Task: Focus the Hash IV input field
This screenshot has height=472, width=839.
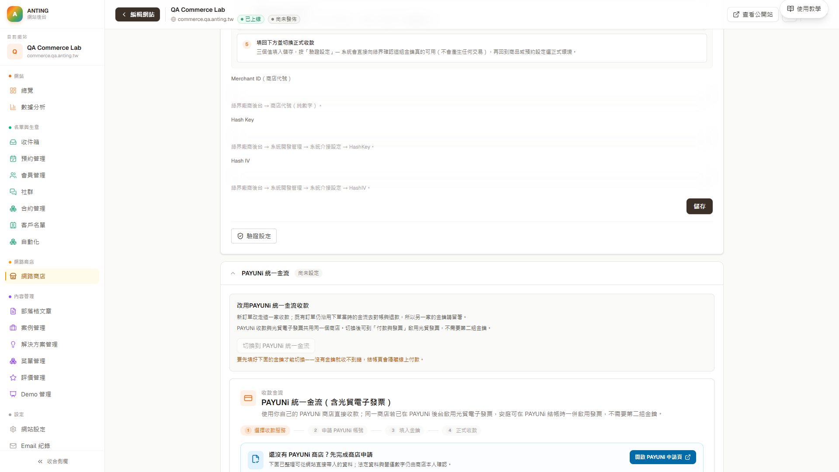Action: (x=472, y=174)
